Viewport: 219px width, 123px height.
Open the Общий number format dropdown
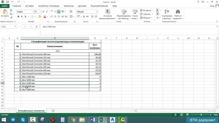pos(96,12)
